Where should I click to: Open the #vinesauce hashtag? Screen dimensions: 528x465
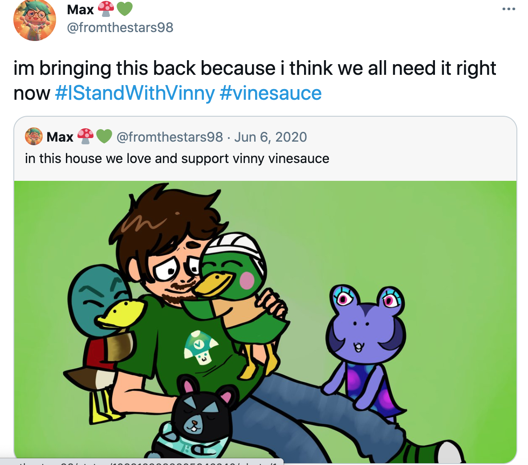pos(272,93)
